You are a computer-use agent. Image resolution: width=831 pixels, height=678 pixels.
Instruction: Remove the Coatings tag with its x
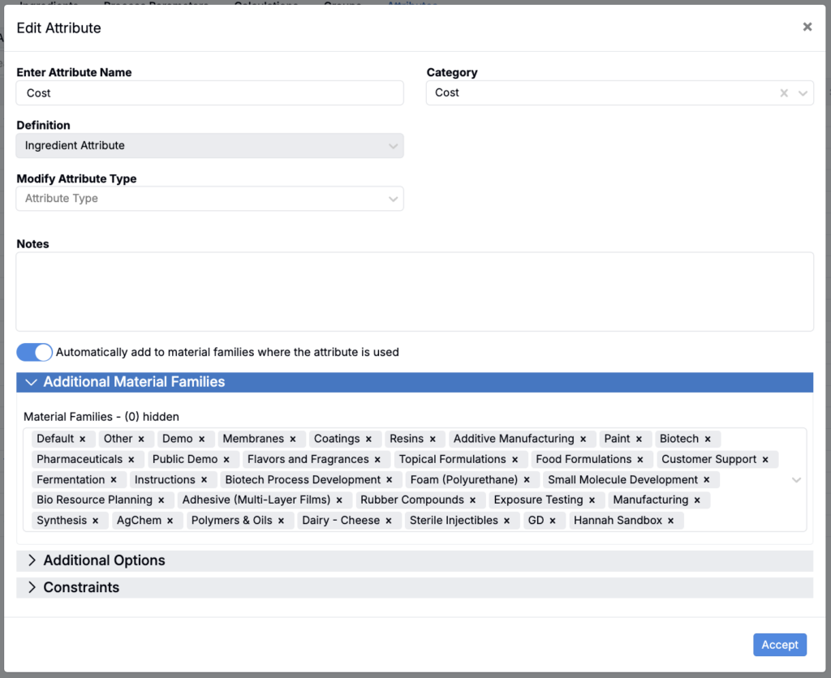[x=368, y=439]
